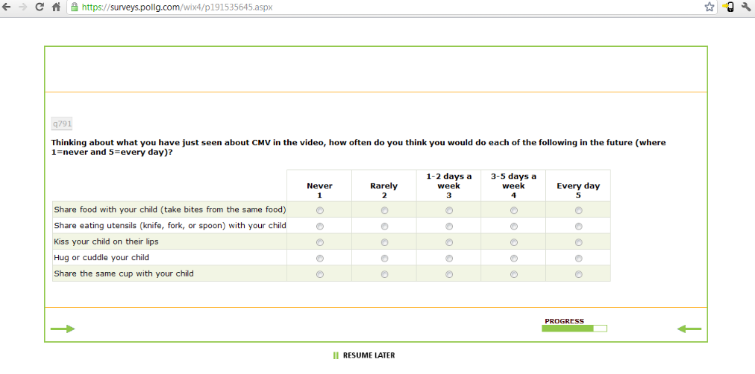Viewport: 755px width, 374px height.
Task: Click the '1-2 days a week 3' header
Action: click(449, 186)
